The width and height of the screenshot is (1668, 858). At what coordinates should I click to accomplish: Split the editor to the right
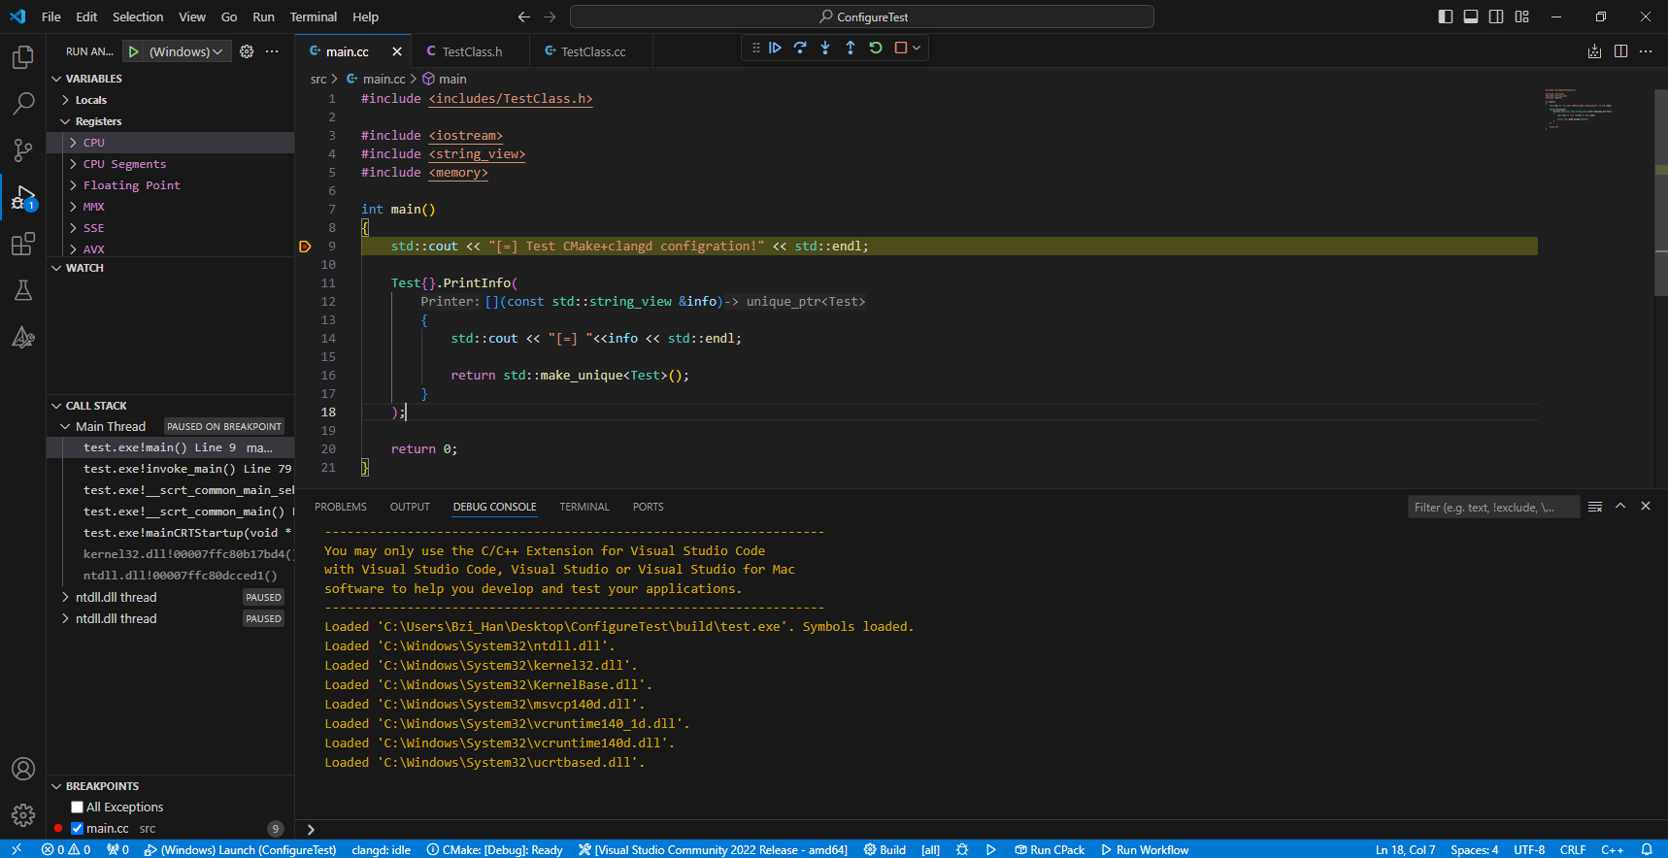coord(1620,51)
